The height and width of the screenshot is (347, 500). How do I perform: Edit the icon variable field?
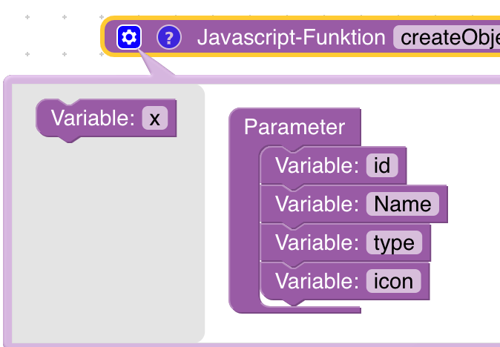click(393, 281)
